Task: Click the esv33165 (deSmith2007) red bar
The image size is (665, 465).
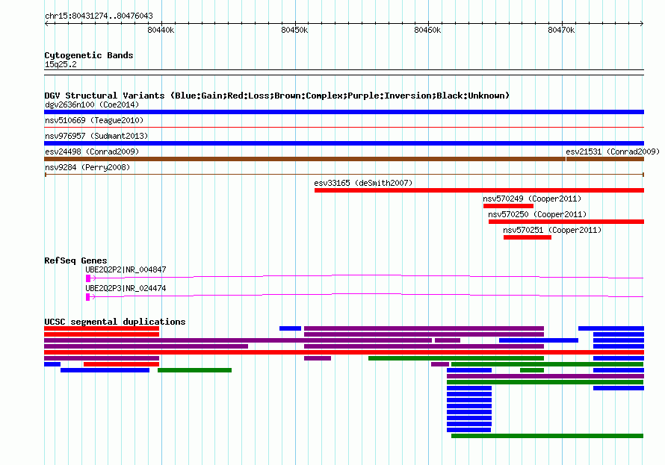Action: pos(479,190)
